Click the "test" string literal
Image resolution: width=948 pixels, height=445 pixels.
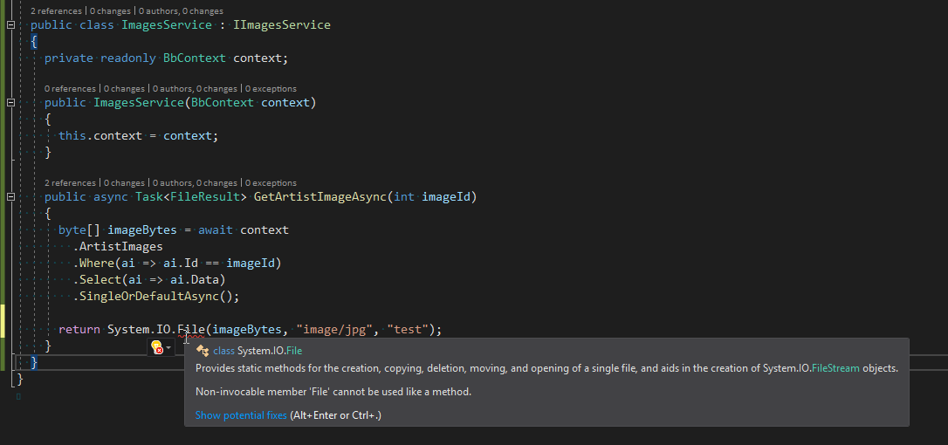tap(409, 330)
